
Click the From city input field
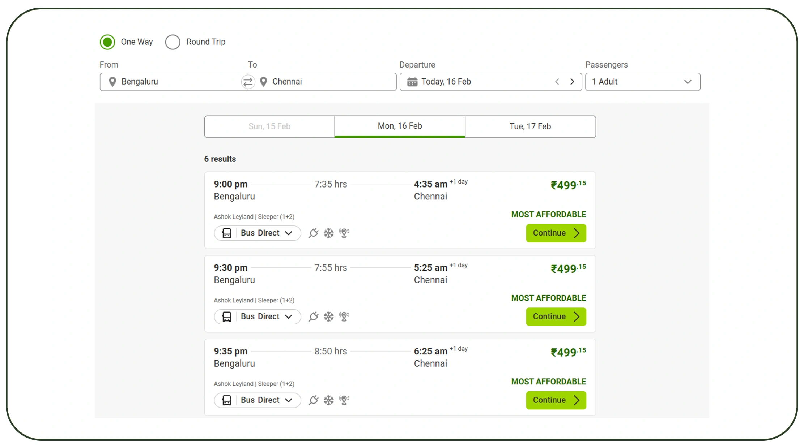pos(174,82)
